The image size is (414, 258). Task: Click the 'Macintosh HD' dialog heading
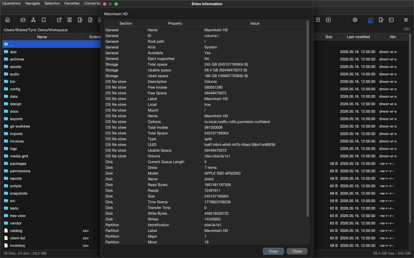pos(116,14)
